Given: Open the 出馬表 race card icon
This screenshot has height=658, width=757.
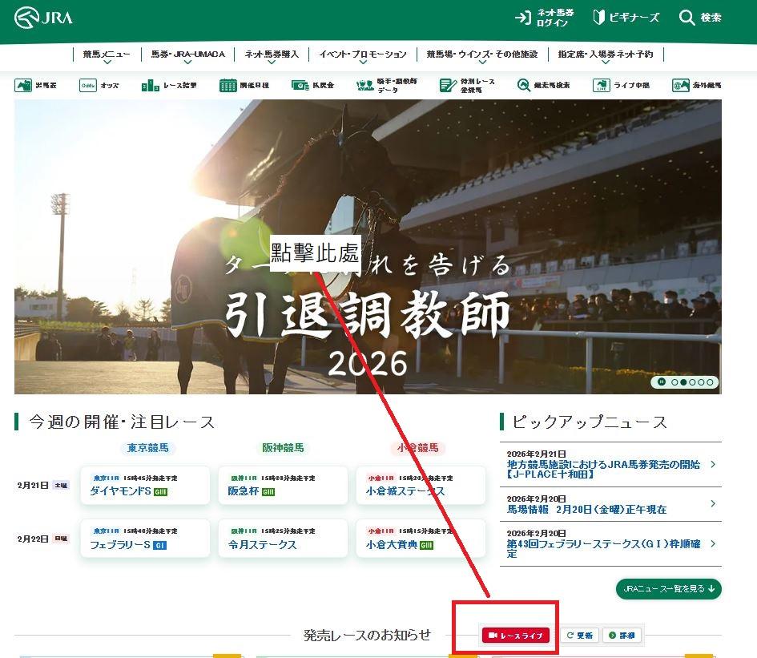Looking at the screenshot, I should (x=24, y=85).
